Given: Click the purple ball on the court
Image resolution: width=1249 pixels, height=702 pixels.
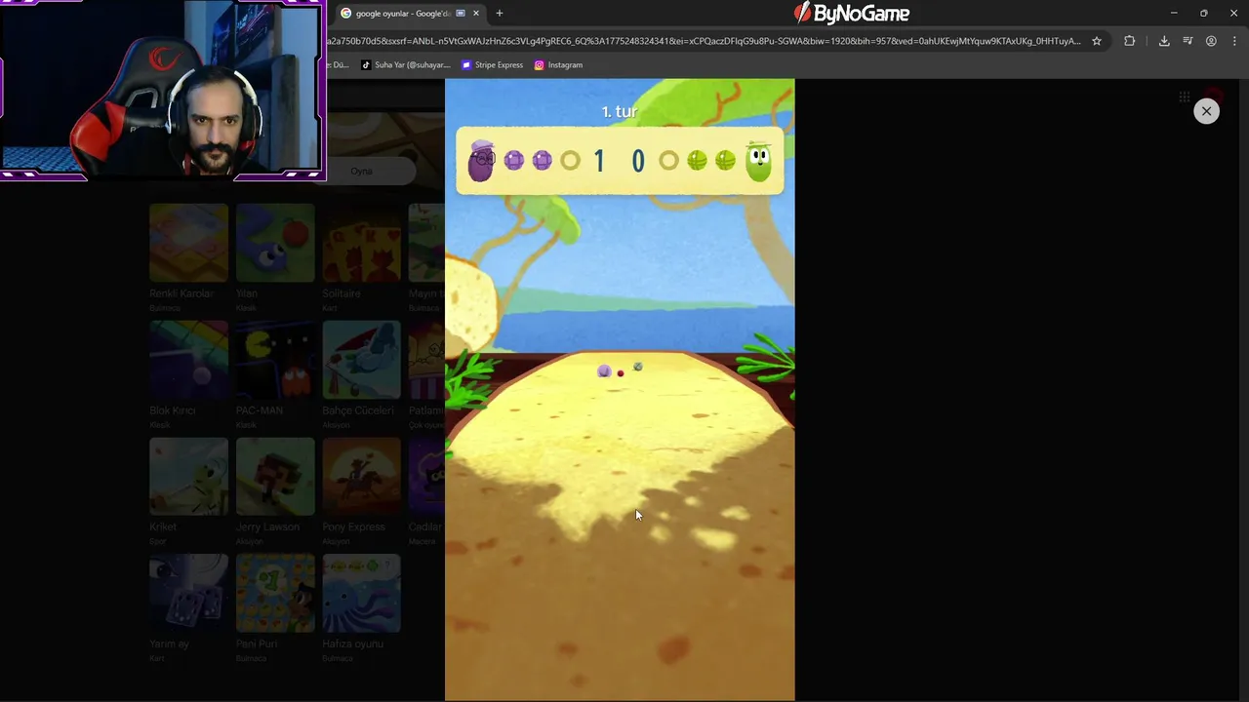Looking at the screenshot, I should (x=604, y=370).
